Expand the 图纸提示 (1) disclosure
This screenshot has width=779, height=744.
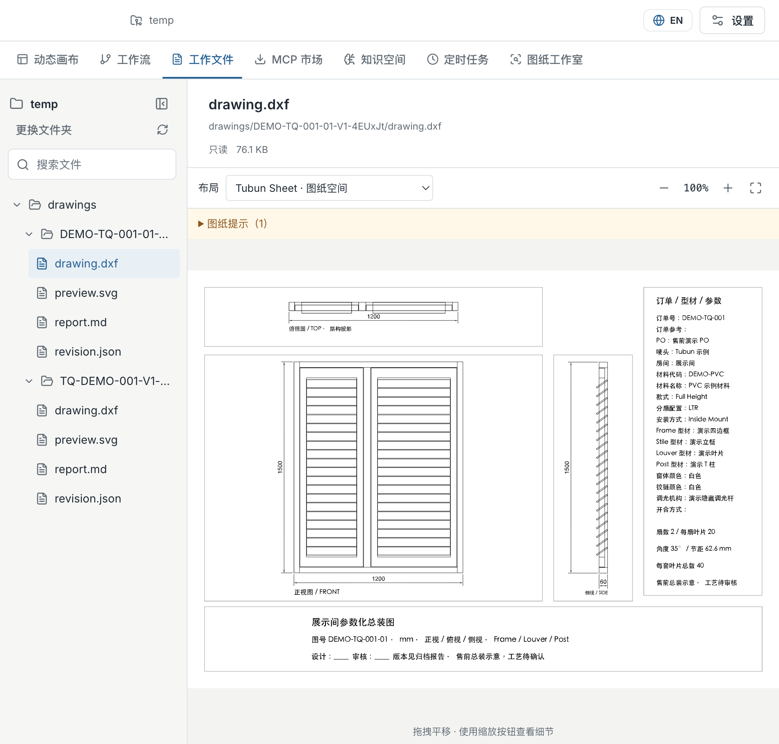233,224
